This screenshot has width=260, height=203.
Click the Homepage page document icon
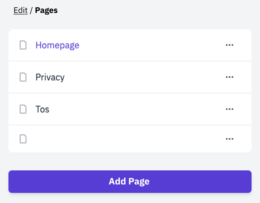[23, 45]
